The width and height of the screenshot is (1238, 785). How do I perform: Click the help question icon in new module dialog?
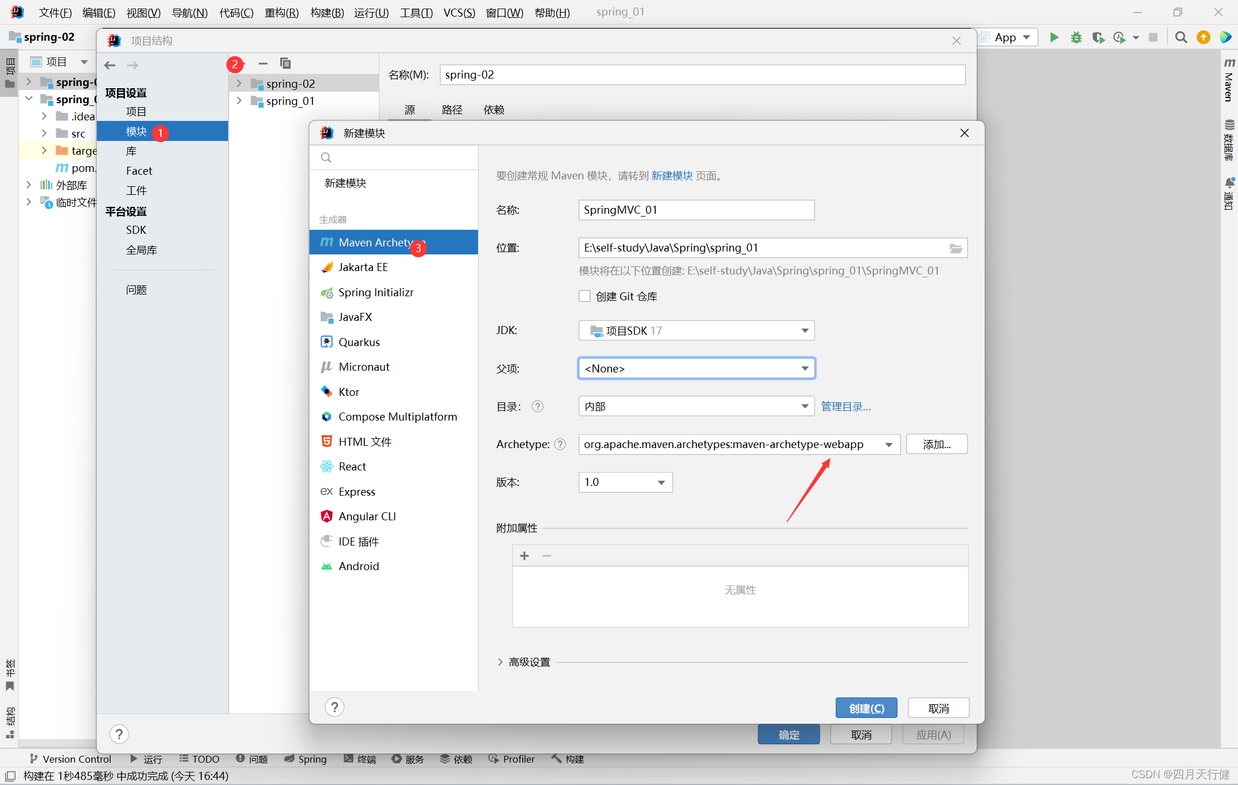click(334, 707)
